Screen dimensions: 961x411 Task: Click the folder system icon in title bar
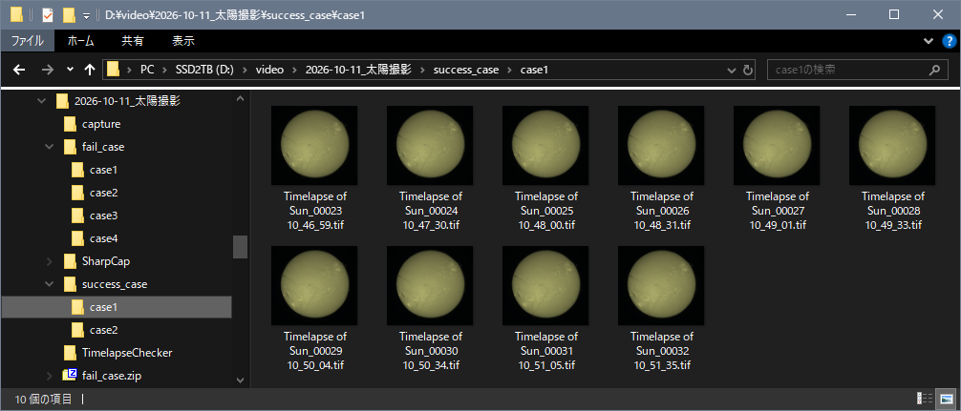tap(16, 14)
